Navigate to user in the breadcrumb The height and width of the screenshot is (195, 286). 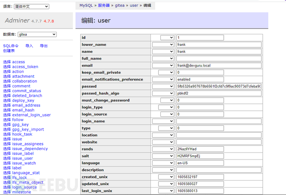point(134,5)
